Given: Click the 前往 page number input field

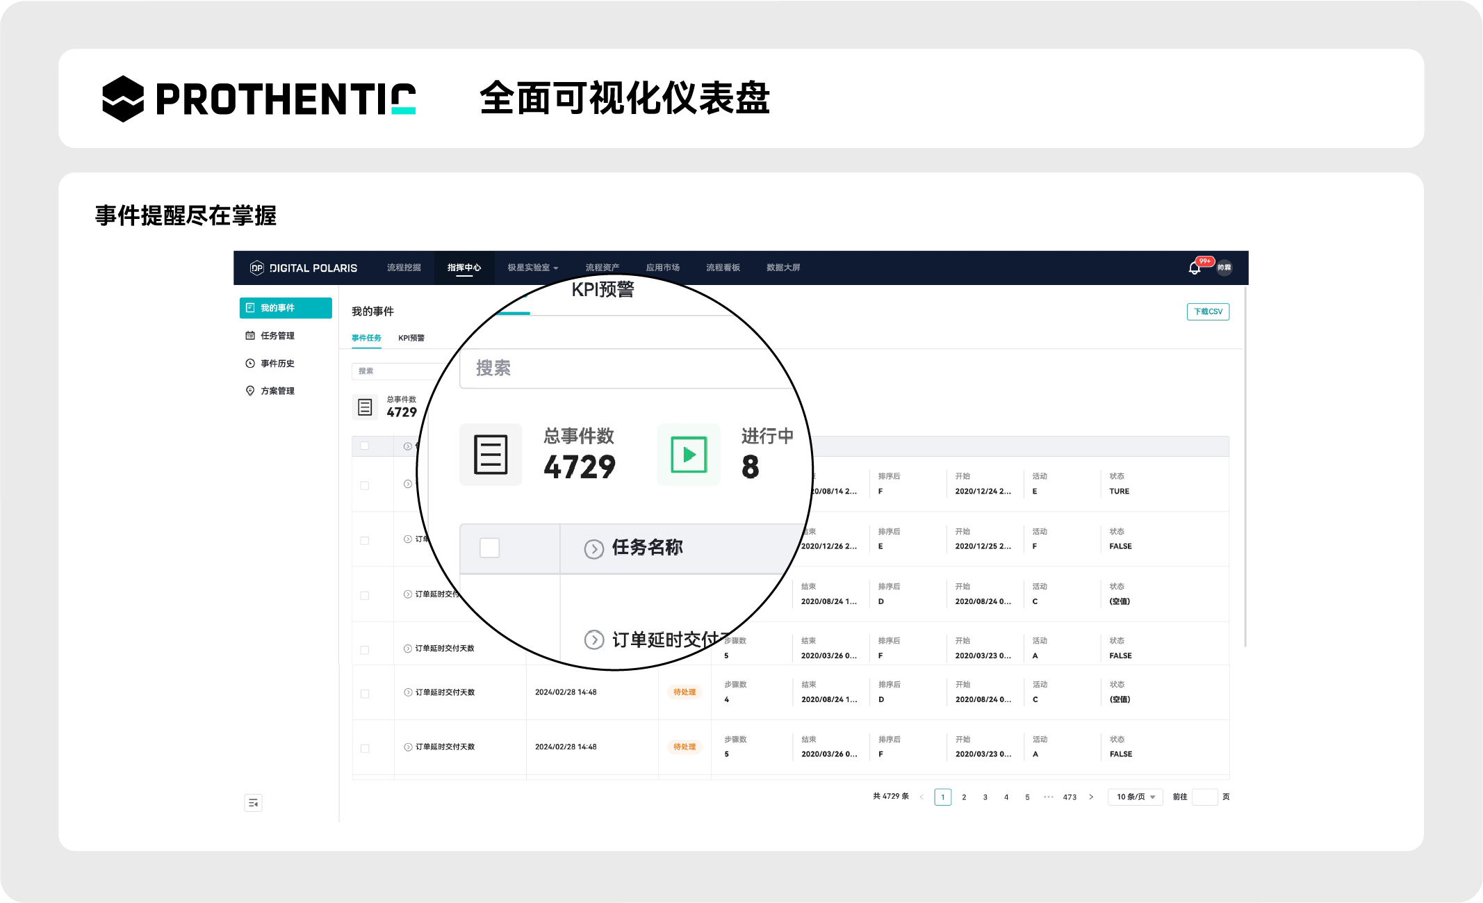Looking at the screenshot, I should coord(1204,797).
